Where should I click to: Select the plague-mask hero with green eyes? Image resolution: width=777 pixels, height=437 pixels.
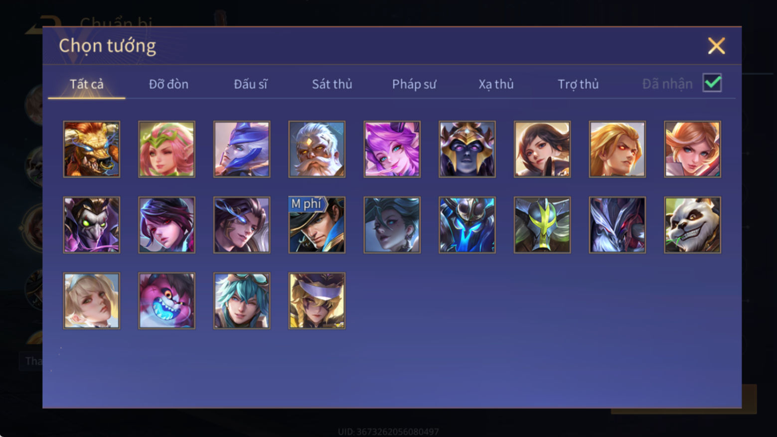[92, 225]
